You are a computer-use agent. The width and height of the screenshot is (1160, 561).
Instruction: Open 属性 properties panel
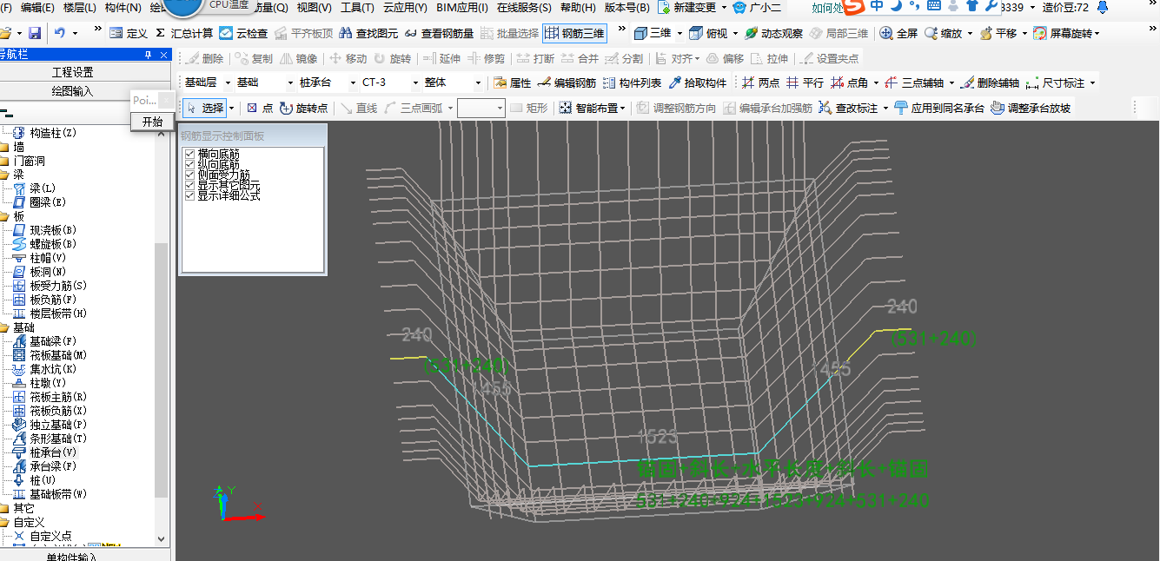(513, 83)
